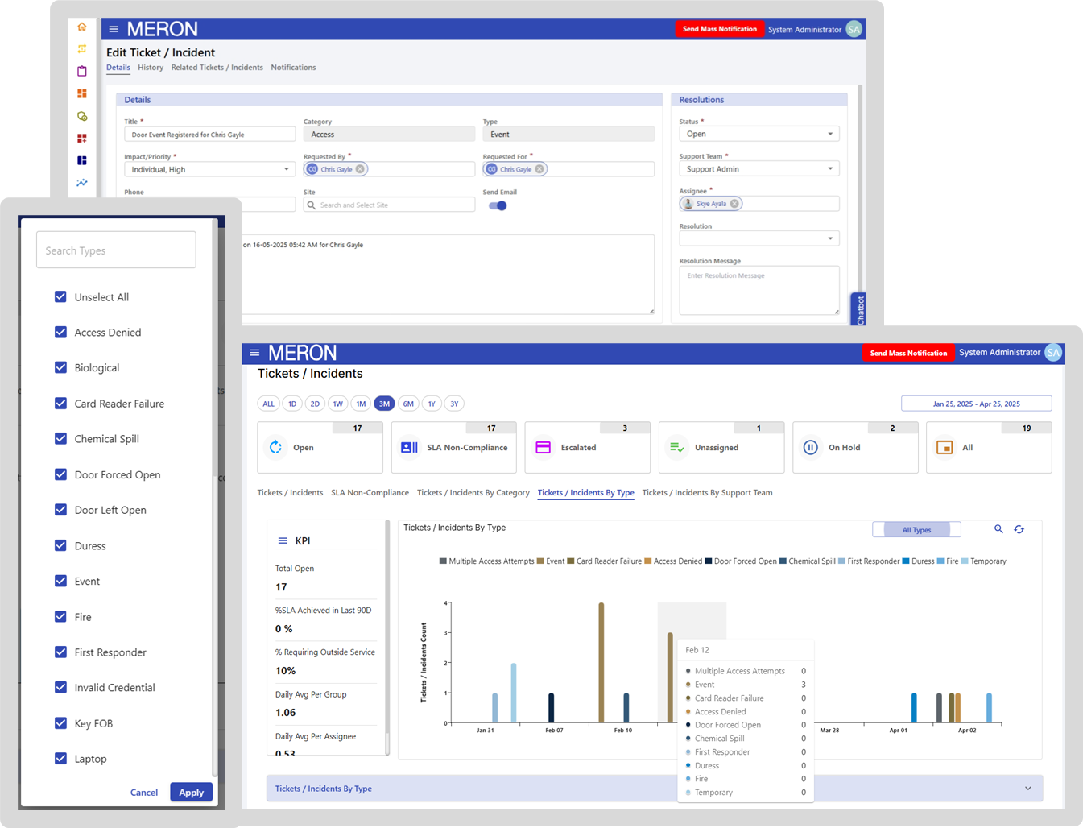Image resolution: width=1083 pixels, height=828 pixels.
Task: Uncheck Card Reader Failure checkbox
Action: (x=60, y=403)
